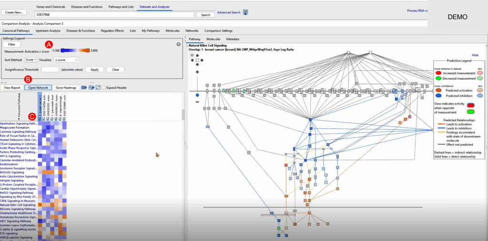Viewport: 488px width, 241px height.
Task: Switch to Diseases and Functions search tab
Action: coord(87,7)
